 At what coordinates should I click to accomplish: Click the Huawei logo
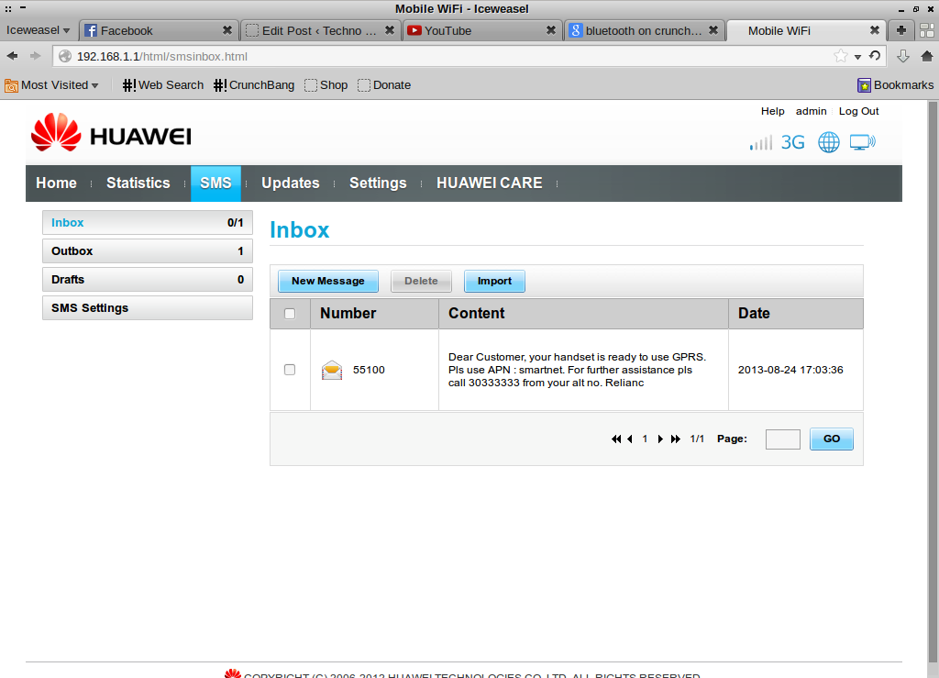[111, 134]
